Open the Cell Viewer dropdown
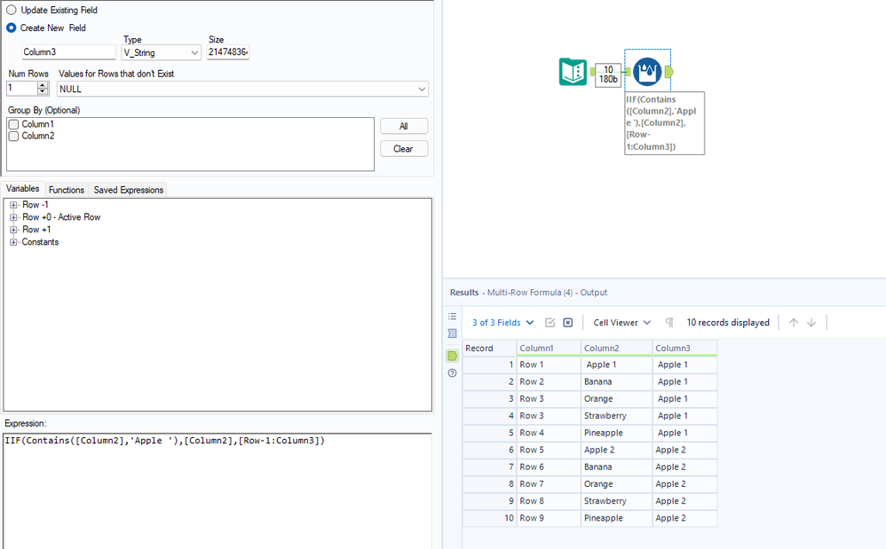 point(621,323)
